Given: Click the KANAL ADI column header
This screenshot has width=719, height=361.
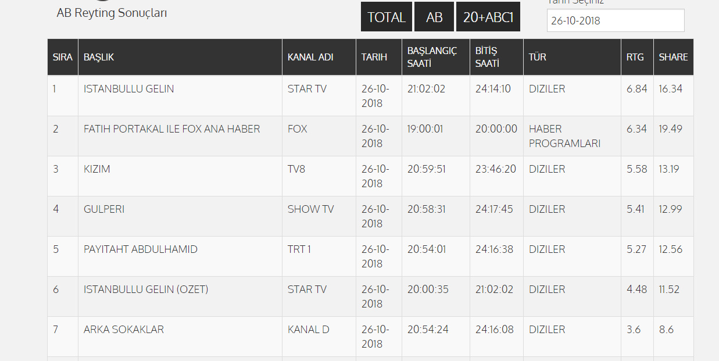Looking at the screenshot, I should [x=310, y=57].
